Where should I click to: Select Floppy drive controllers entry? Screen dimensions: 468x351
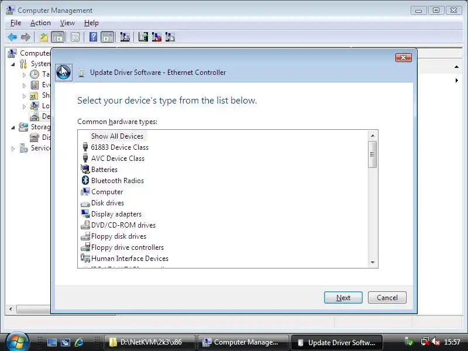tap(127, 247)
